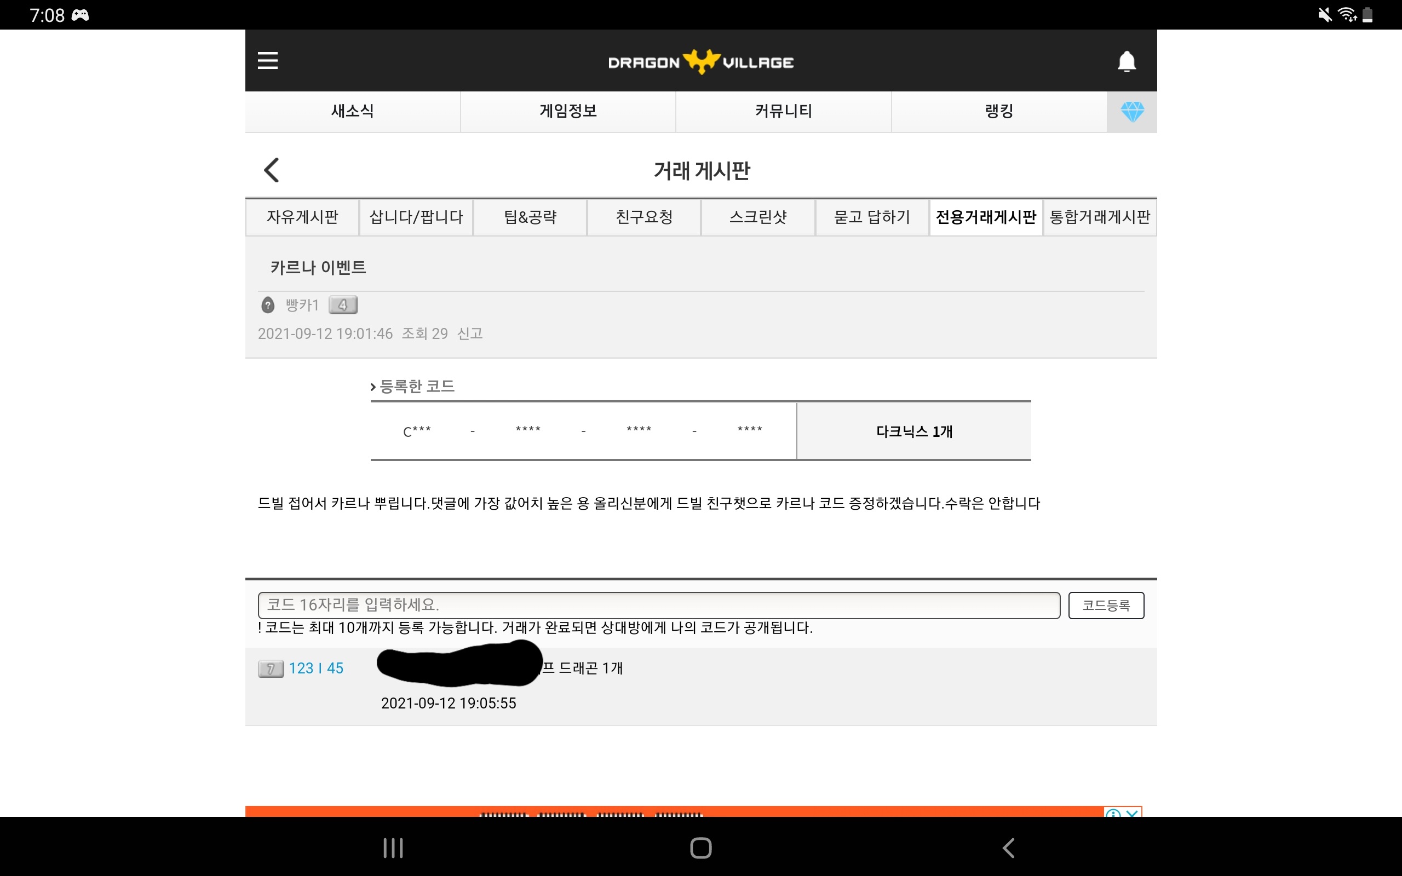The image size is (1402, 876).
Task: Open the 커뮤니티 menu
Action: (x=783, y=111)
